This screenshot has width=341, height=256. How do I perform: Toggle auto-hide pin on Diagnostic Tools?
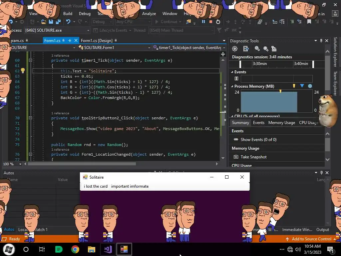pyautogui.click(x=321, y=41)
